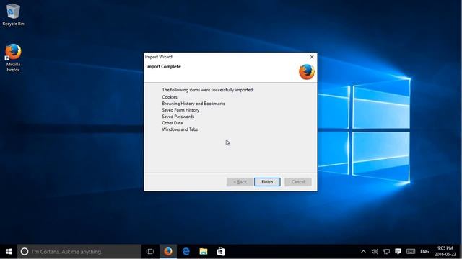Close the Import Wizard dialog
This screenshot has height=259, width=462.
312,57
